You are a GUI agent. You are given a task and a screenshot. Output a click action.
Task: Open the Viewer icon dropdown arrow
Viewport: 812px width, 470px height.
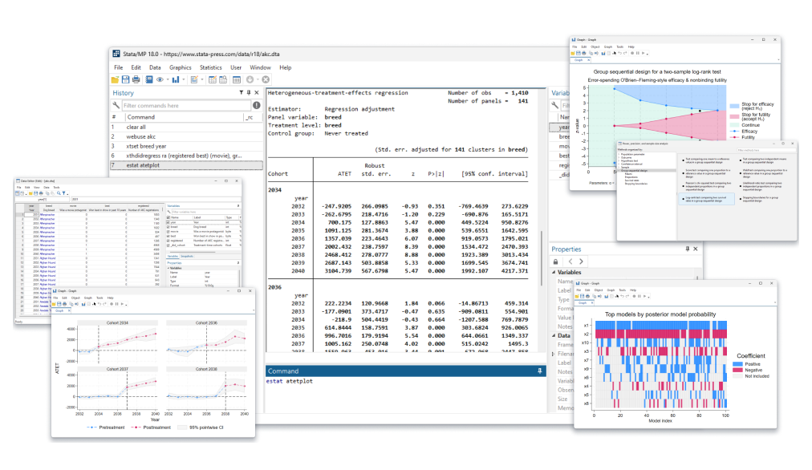click(168, 79)
